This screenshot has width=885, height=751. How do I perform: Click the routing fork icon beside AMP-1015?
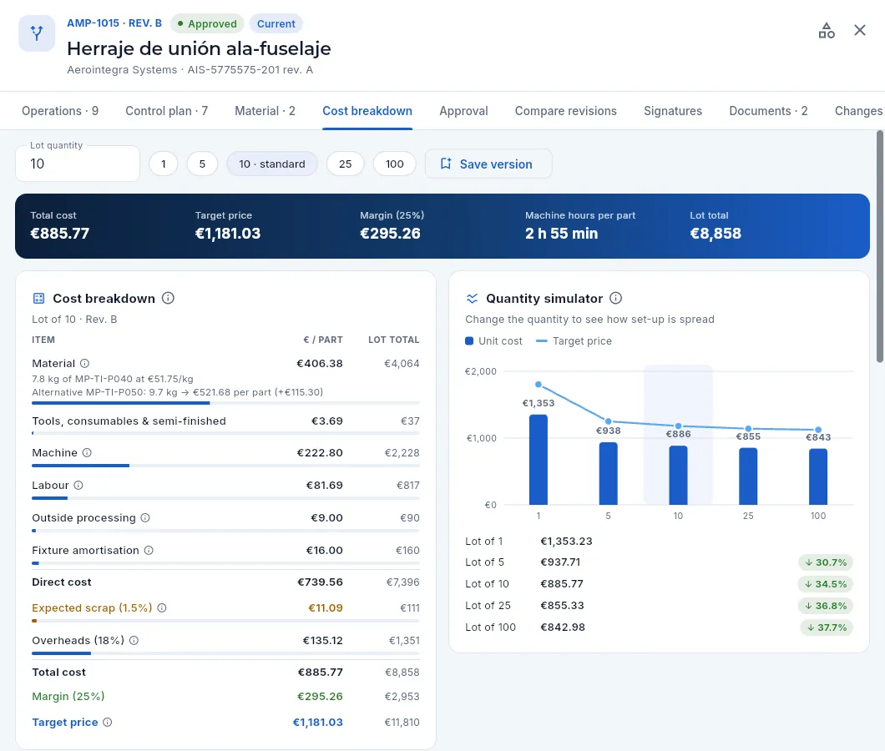pyautogui.click(x=37, y=33)
